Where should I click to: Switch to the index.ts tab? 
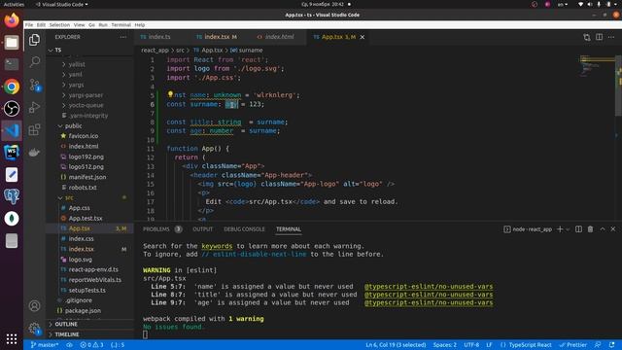click(x=160, y=37)
